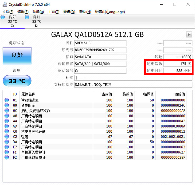Select the 通电时间 attribute name in table
Screen dimensions: 195x185
pos(28,105)
